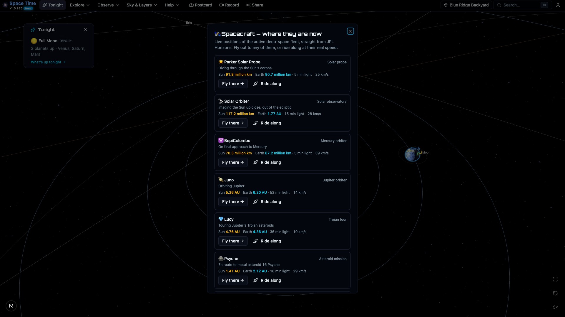Click the Space Time logo icon
This screenshot has width=565, height=317.
[5, 5]
